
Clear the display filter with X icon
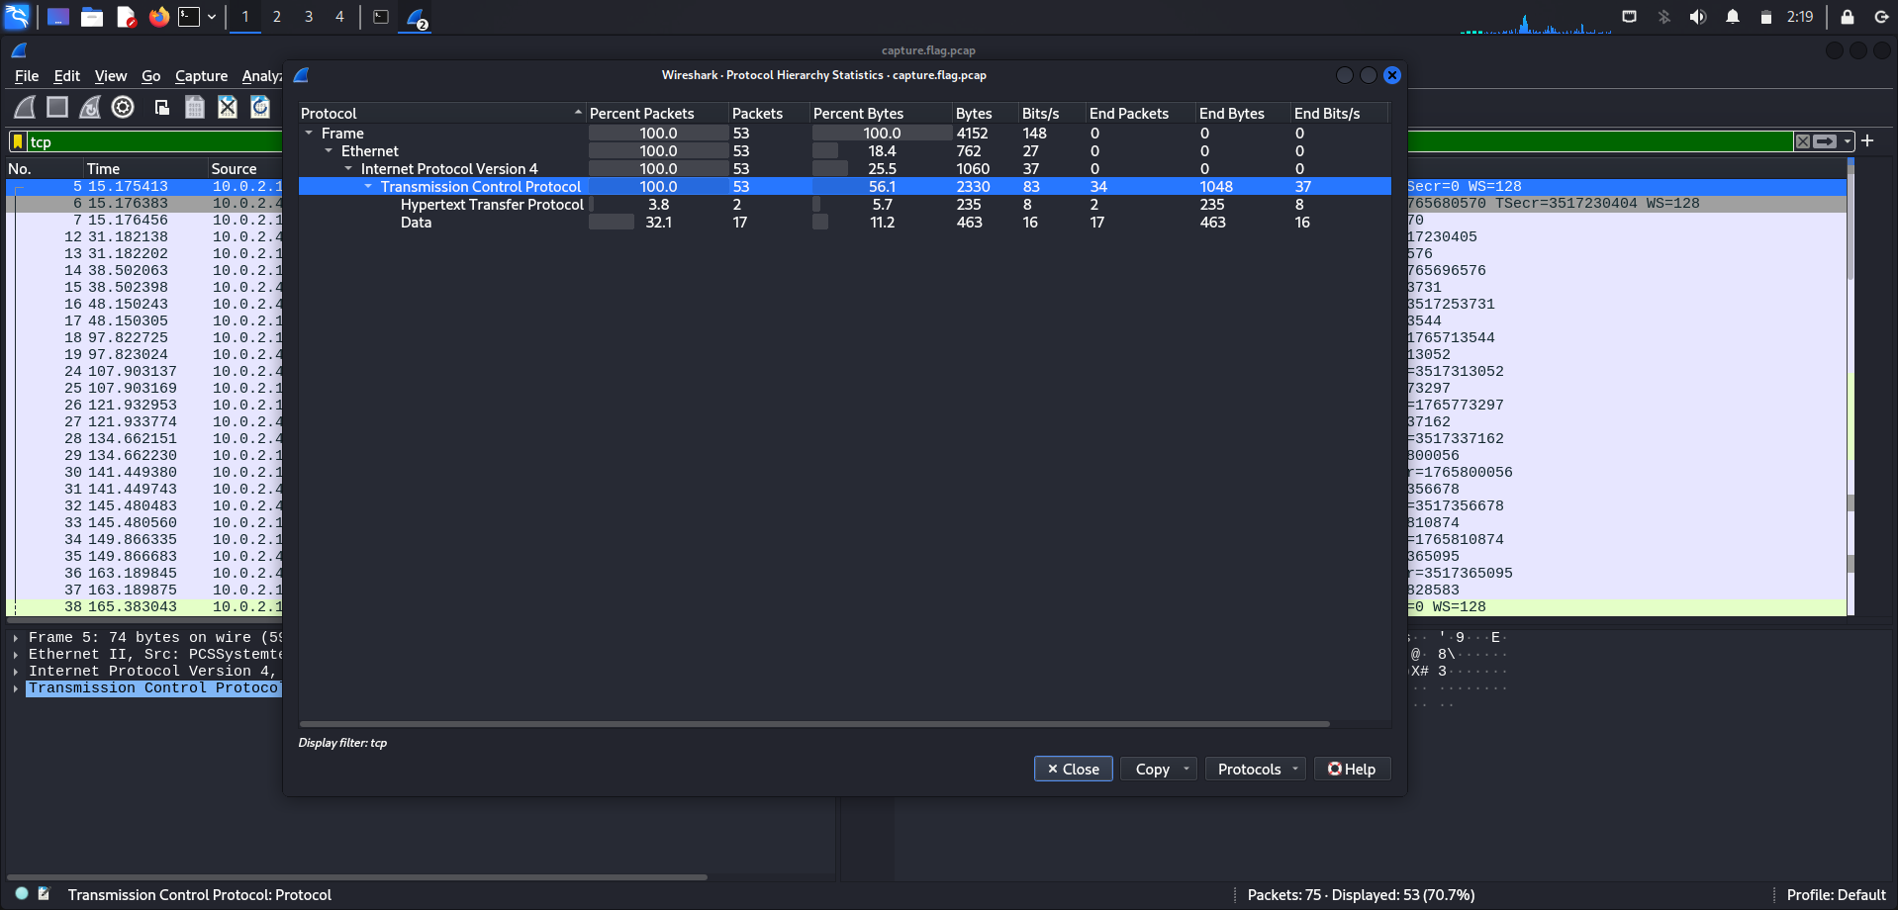(1803, 141)
